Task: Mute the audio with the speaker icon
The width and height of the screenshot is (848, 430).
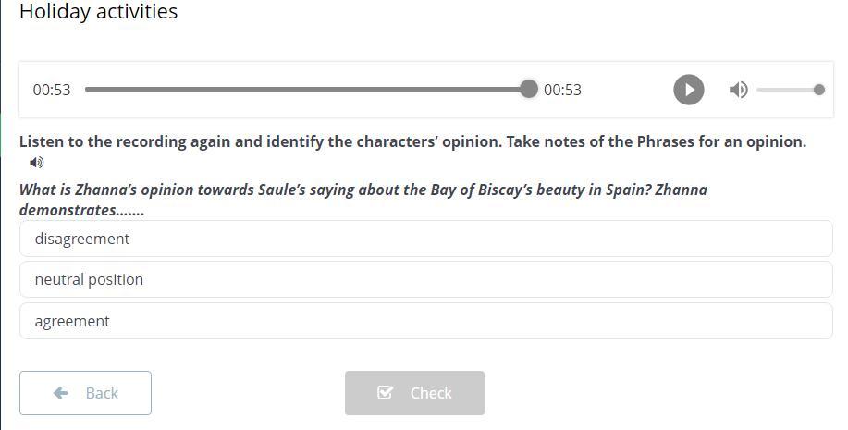Action: [x=738, y=90]
